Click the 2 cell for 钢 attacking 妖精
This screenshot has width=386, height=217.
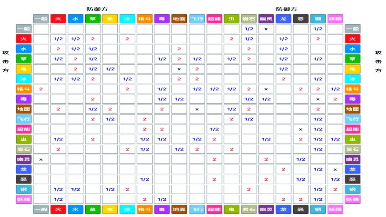(x=335, y=189)
